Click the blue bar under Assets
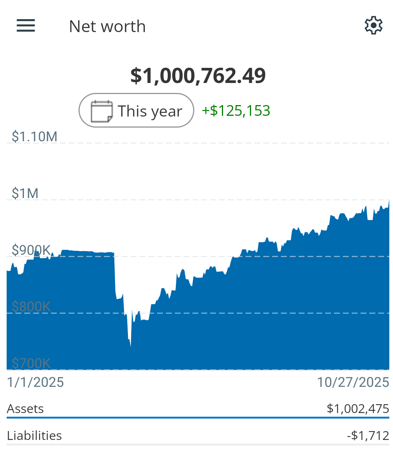The width and height of the screenshot is (393, 451). click(198, 418)
